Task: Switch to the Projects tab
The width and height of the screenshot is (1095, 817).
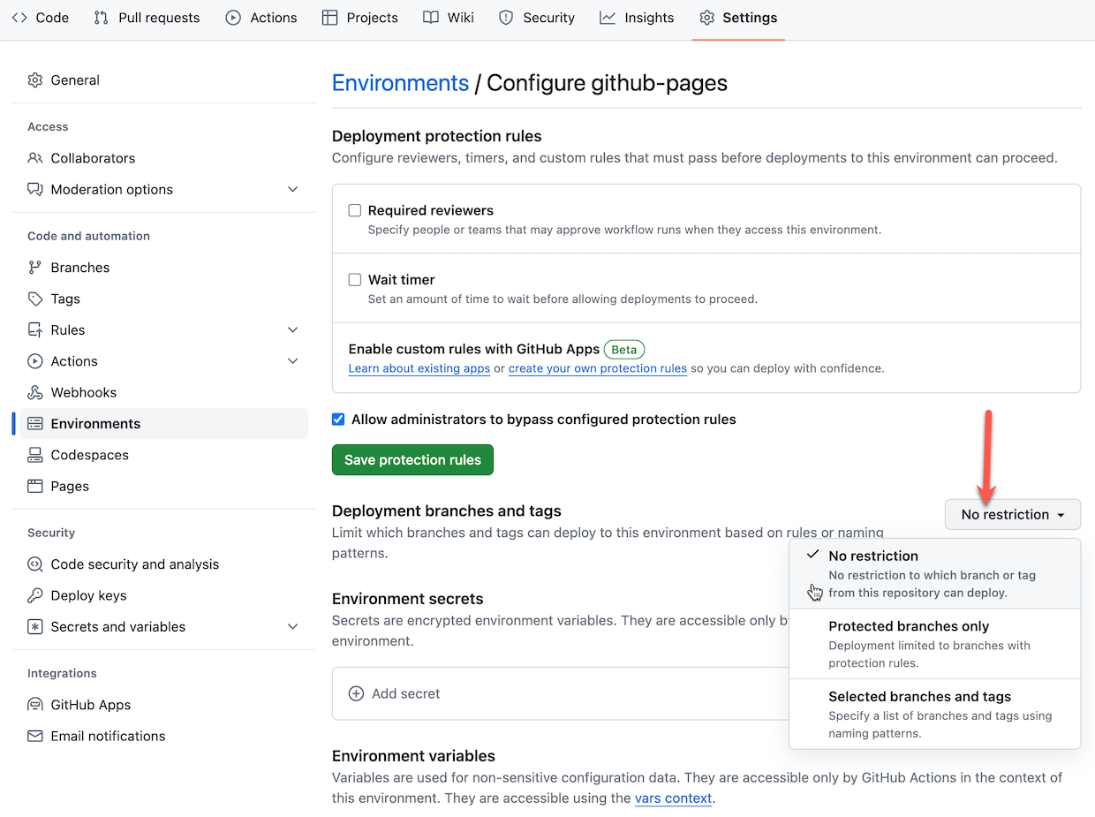Action: click(359, 17)
